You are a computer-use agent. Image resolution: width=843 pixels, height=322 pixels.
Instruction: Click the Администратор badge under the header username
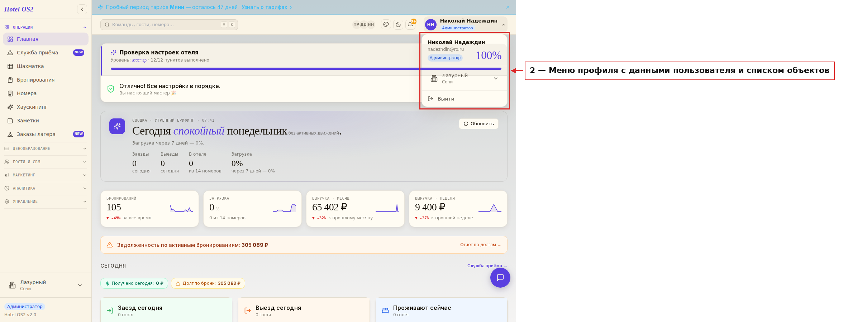[457, 28]
